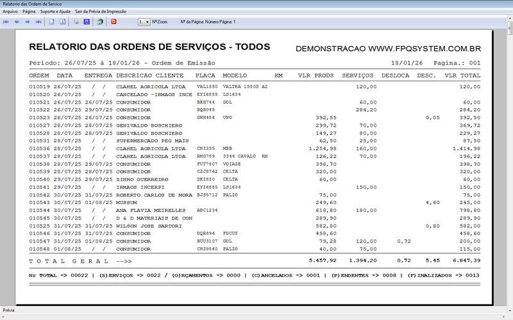This screenshot has height=320, width=513.
Task: Click the DESCRICAO CLIENTE column header
Action: [150, 76]
